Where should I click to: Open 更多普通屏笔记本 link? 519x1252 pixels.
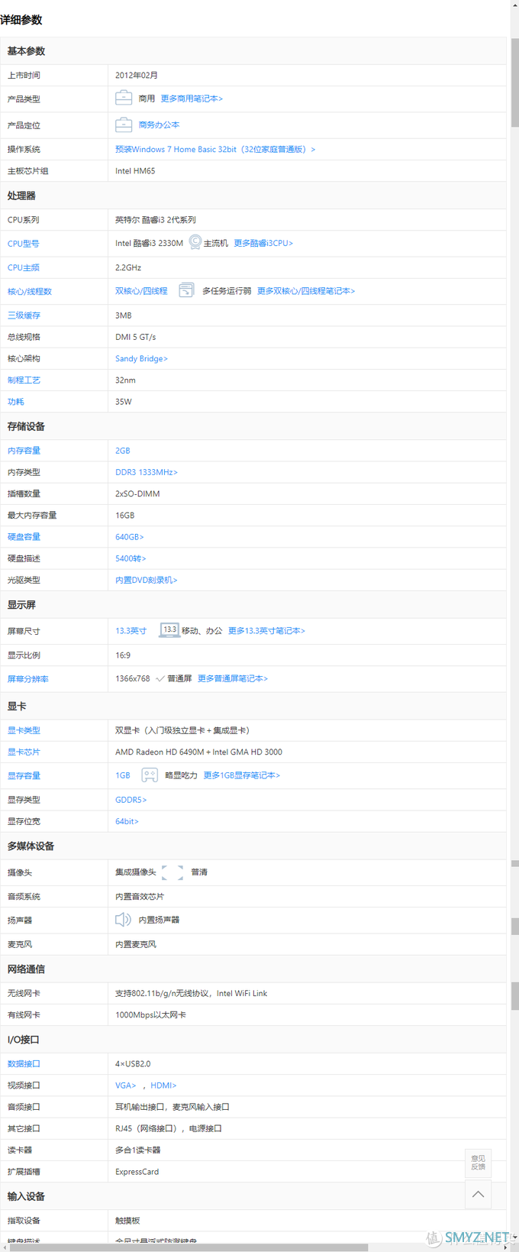[233, 678]
